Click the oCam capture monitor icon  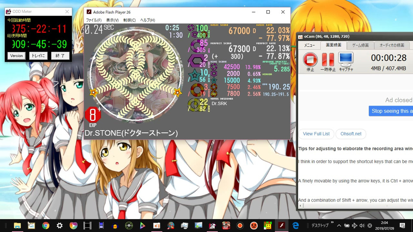pyautogui.click(x=345, y=59)
